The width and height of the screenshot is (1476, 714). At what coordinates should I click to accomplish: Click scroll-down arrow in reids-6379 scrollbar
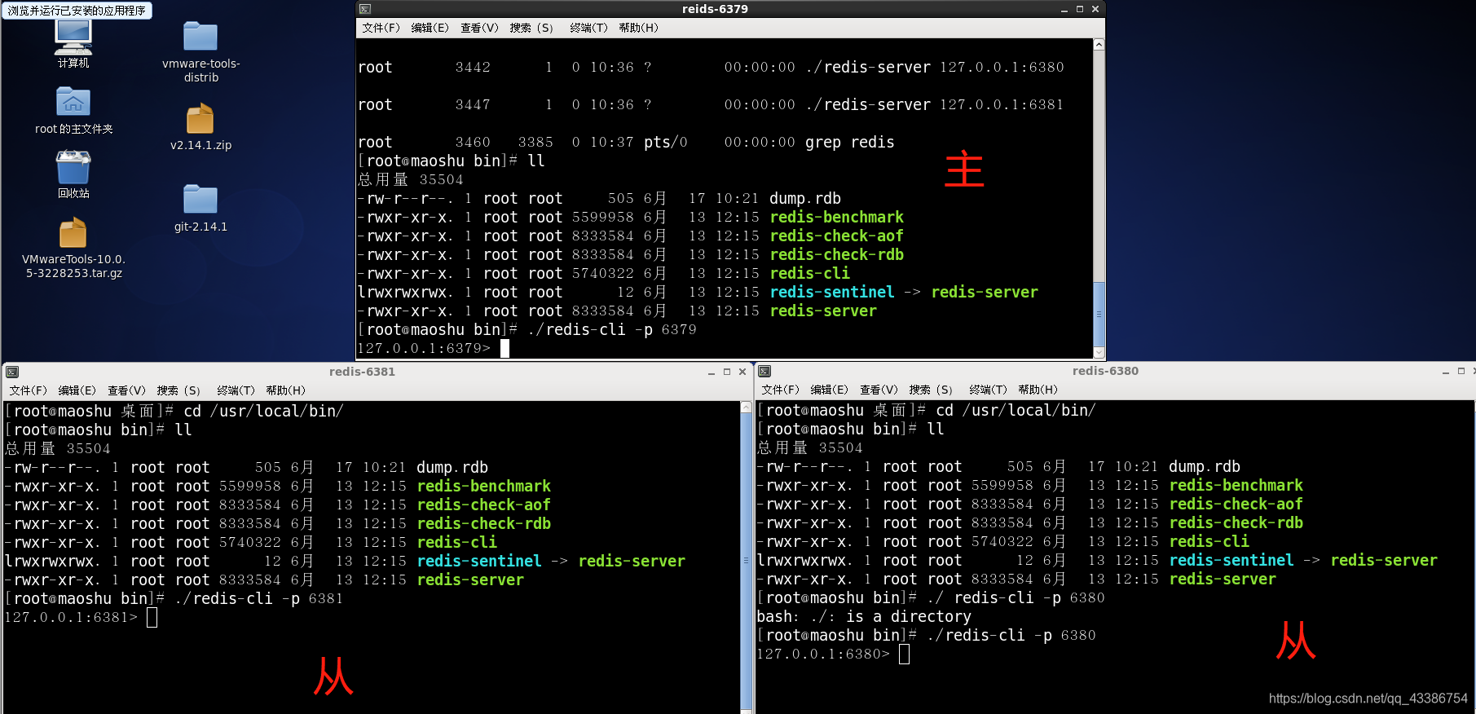tap(1099, 353)
